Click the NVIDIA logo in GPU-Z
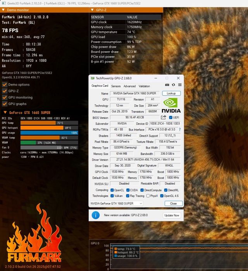Image resolution: width=248 pixels, height=271 pixels. 171,105
